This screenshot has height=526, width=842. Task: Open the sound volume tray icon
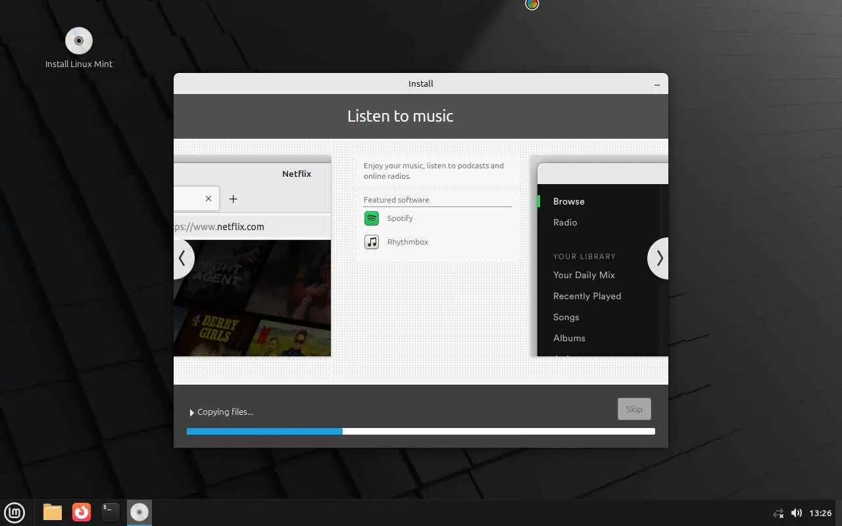tap(797, 513)
